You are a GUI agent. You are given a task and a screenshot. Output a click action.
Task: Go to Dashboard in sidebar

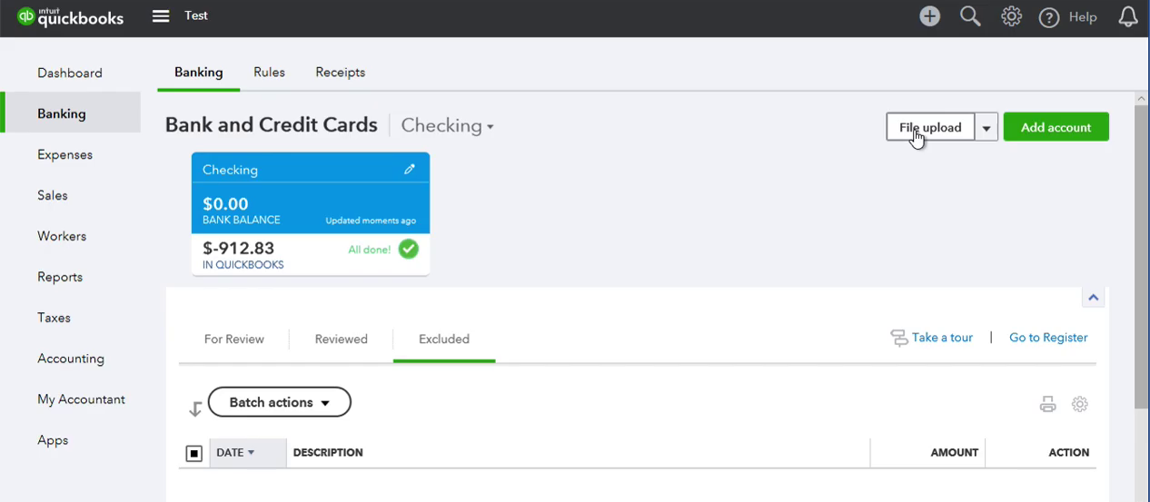point(70,73)
